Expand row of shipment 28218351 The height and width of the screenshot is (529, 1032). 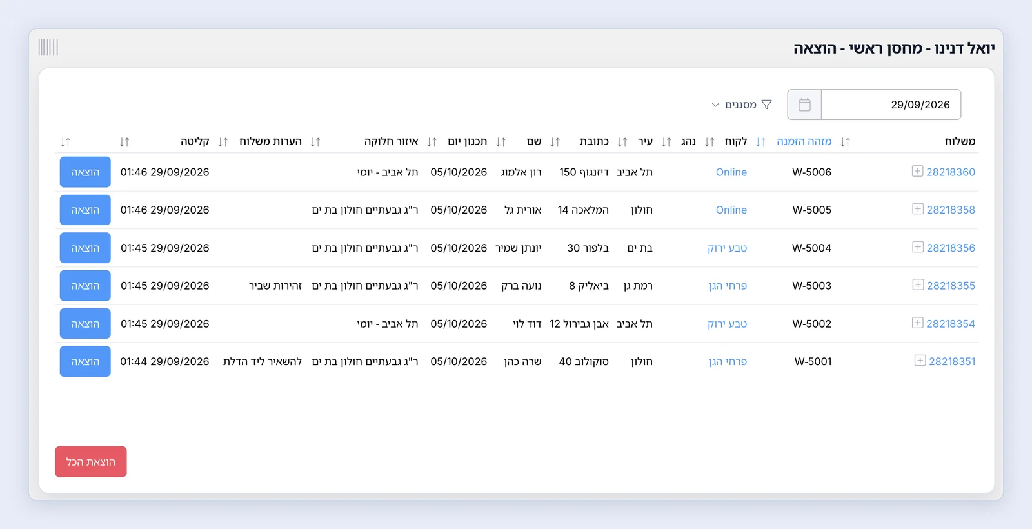pyautogui.click(x=920, y=361)
